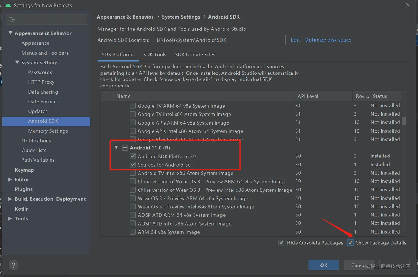Screen dimensions: 418x277
Task: Open Kotlin settings
Action: 22,209
